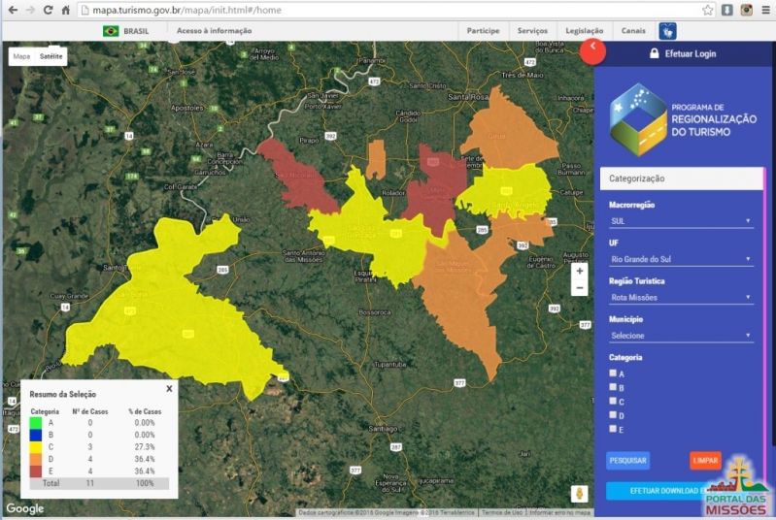This screenshot has width=776, height=520.
Task: Open the UF dropdown Rio Grande do Sul
Action: click(x=680, y=259)
